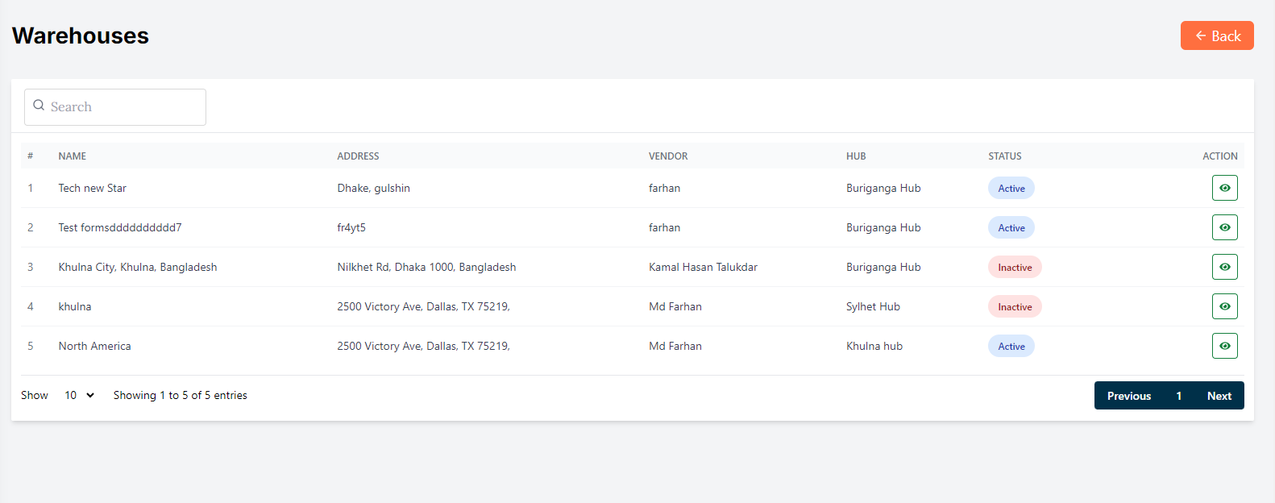Screen dimensions: 1275x503
Task: Click the Vendor column header
Action: click(668, 156)
